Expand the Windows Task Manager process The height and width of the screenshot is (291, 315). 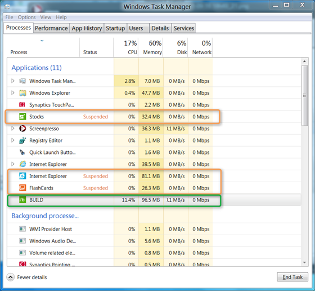[13, 81]
